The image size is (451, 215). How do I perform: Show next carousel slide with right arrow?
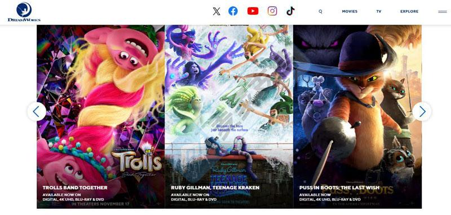[422, 111]
